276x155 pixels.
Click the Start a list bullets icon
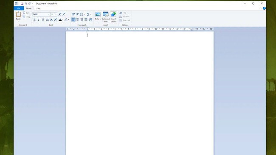82,14
